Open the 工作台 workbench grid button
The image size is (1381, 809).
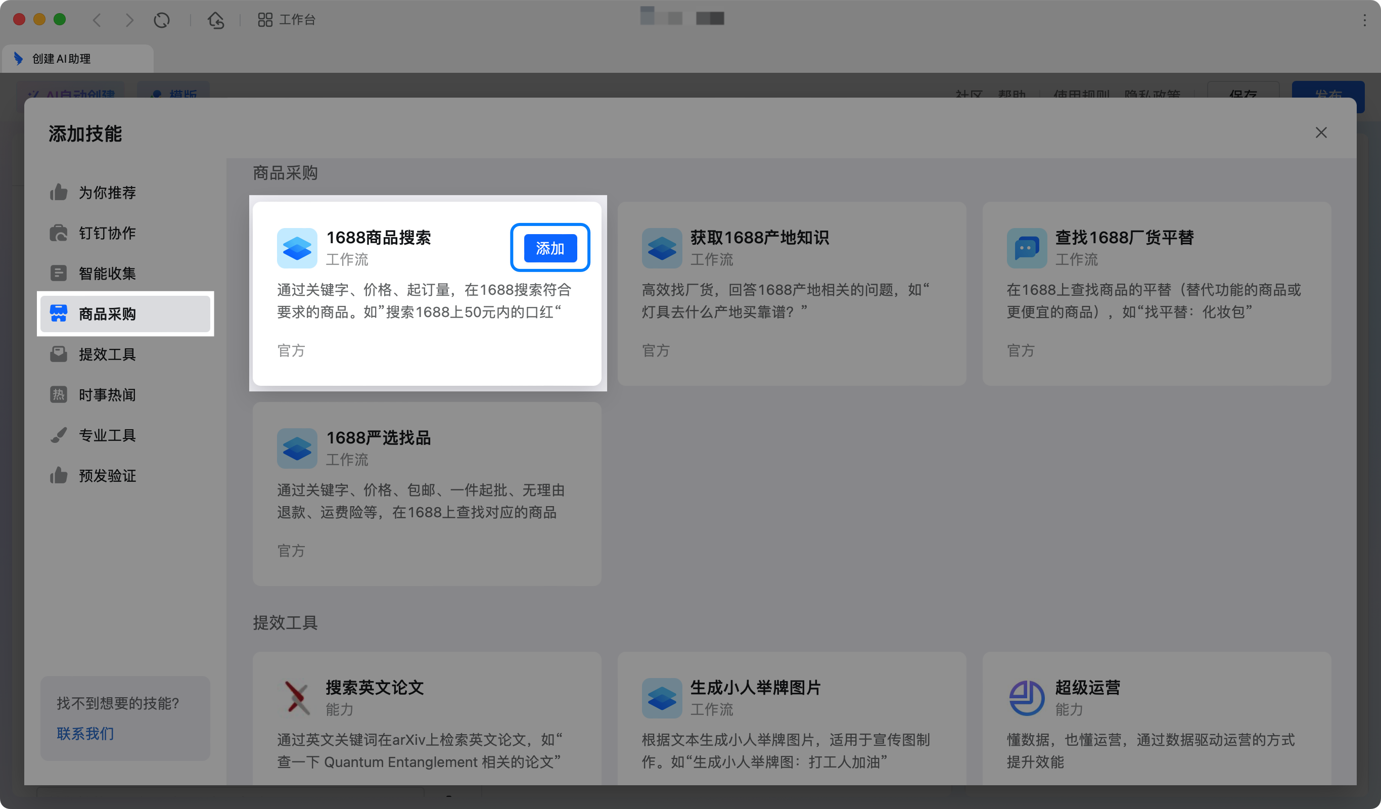287,20
